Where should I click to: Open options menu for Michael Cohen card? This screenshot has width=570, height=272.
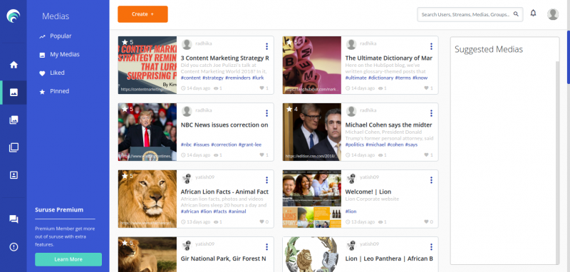pos(431,113)
